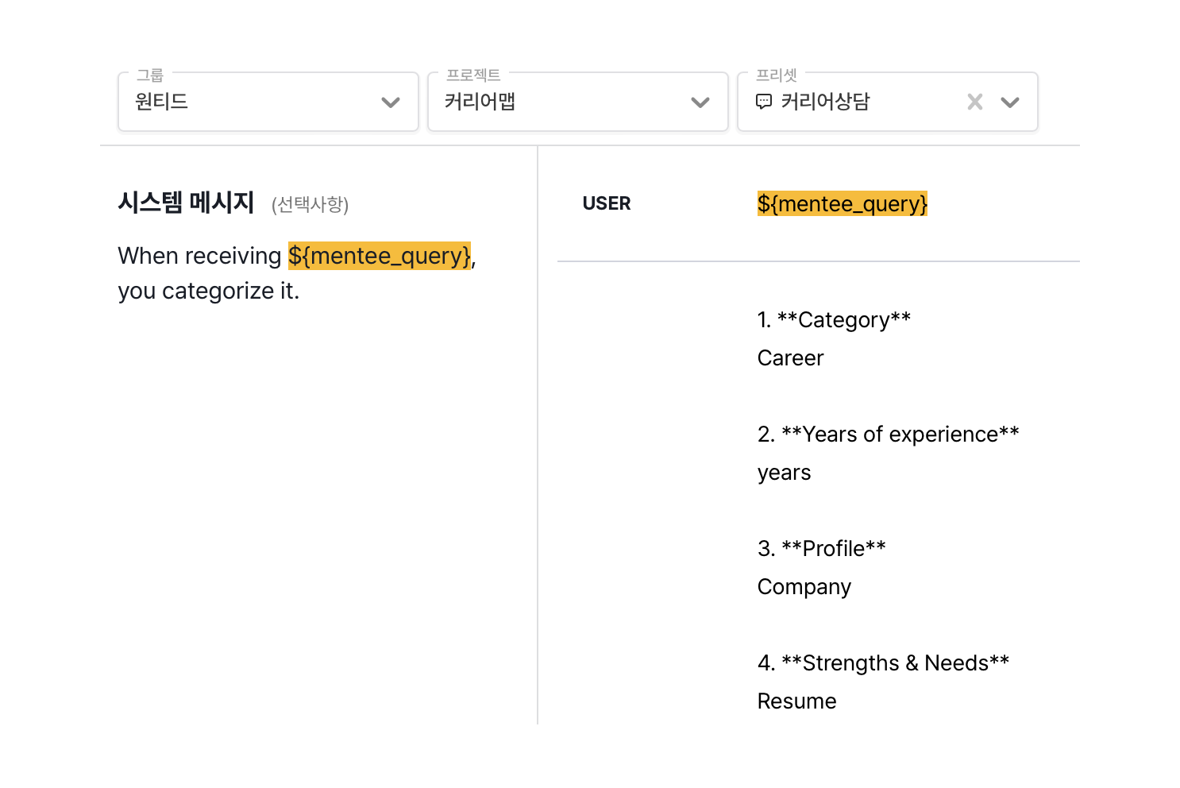Viewport: 1180px width, 788px height.
Task: Click the ${mentee_query} variable in system message
Action: [380, 256]
